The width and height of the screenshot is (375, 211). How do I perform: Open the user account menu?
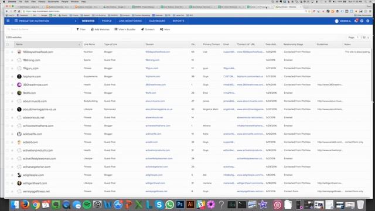point(342,21)
